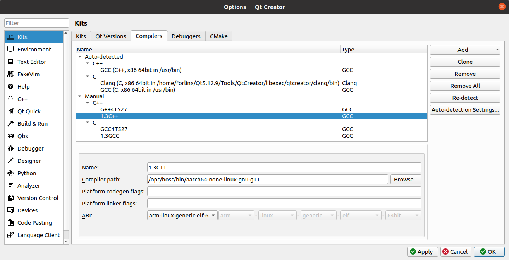
Task: Confirm with the OK button
Action: click(x=489, y=252)
